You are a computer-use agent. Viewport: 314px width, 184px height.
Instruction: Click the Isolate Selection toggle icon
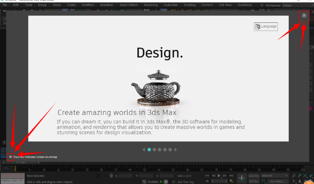98,176
